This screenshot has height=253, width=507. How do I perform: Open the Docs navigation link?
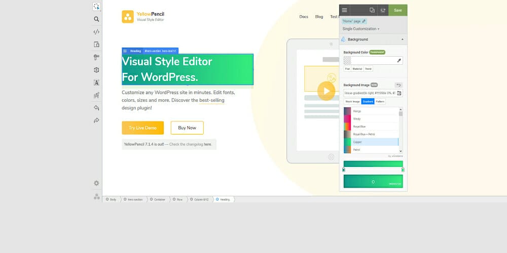[304, 17]
